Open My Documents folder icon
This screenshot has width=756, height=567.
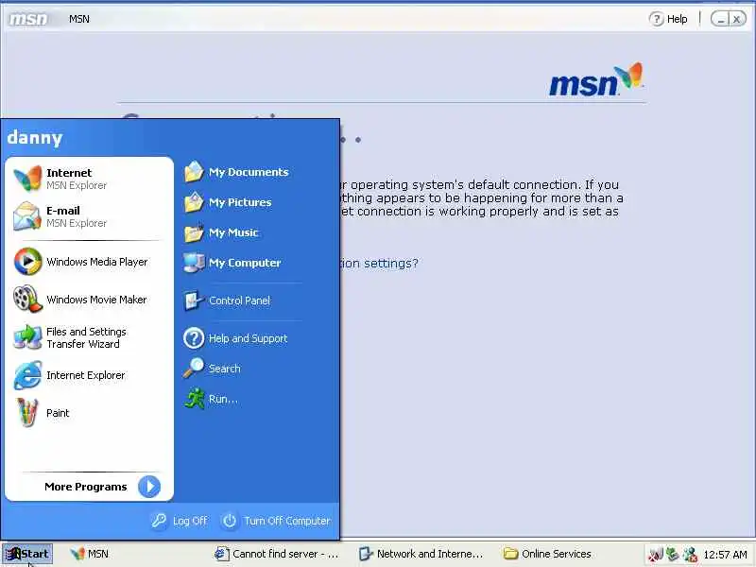[x=194, y=172]
